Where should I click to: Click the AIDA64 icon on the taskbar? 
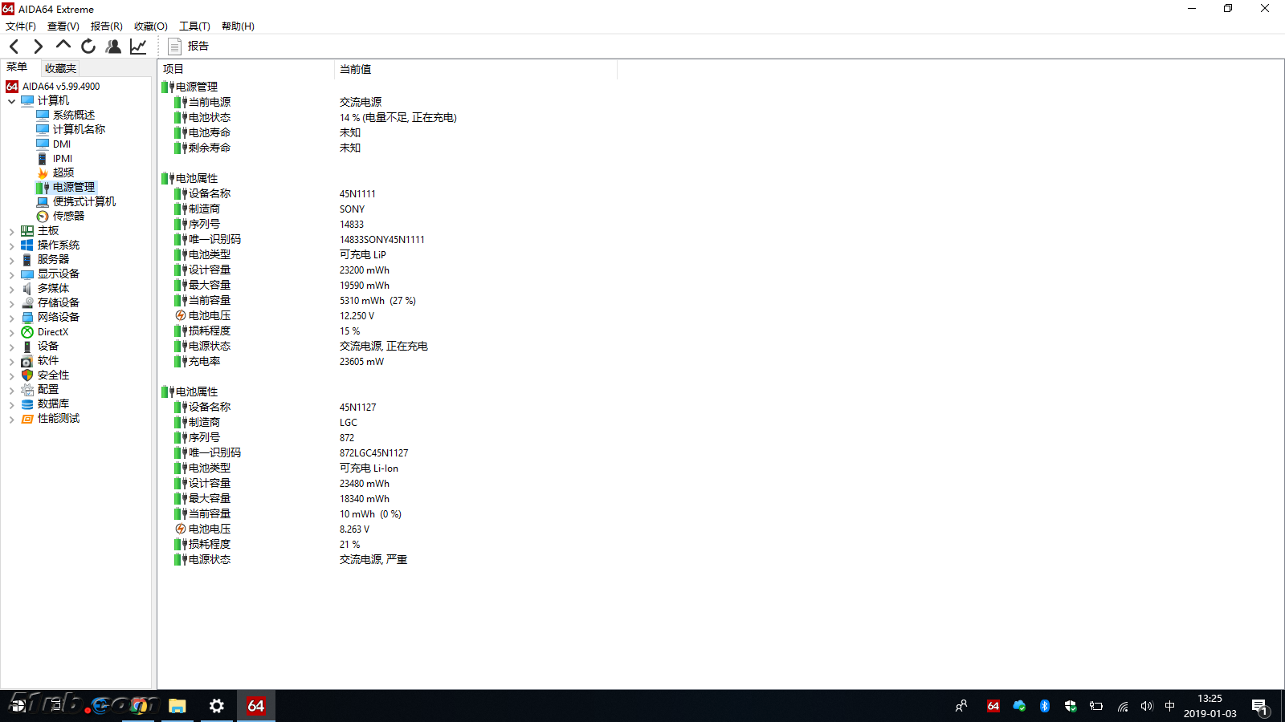pos(255,706)
